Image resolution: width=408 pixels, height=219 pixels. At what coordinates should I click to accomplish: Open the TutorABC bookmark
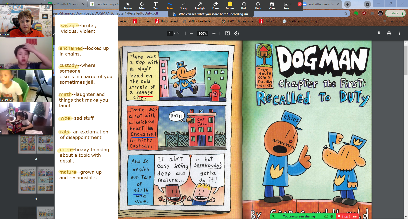(269, 21)
